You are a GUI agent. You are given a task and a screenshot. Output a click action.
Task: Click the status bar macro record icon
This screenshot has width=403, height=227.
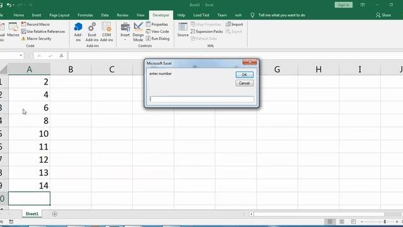click(11, 221)
